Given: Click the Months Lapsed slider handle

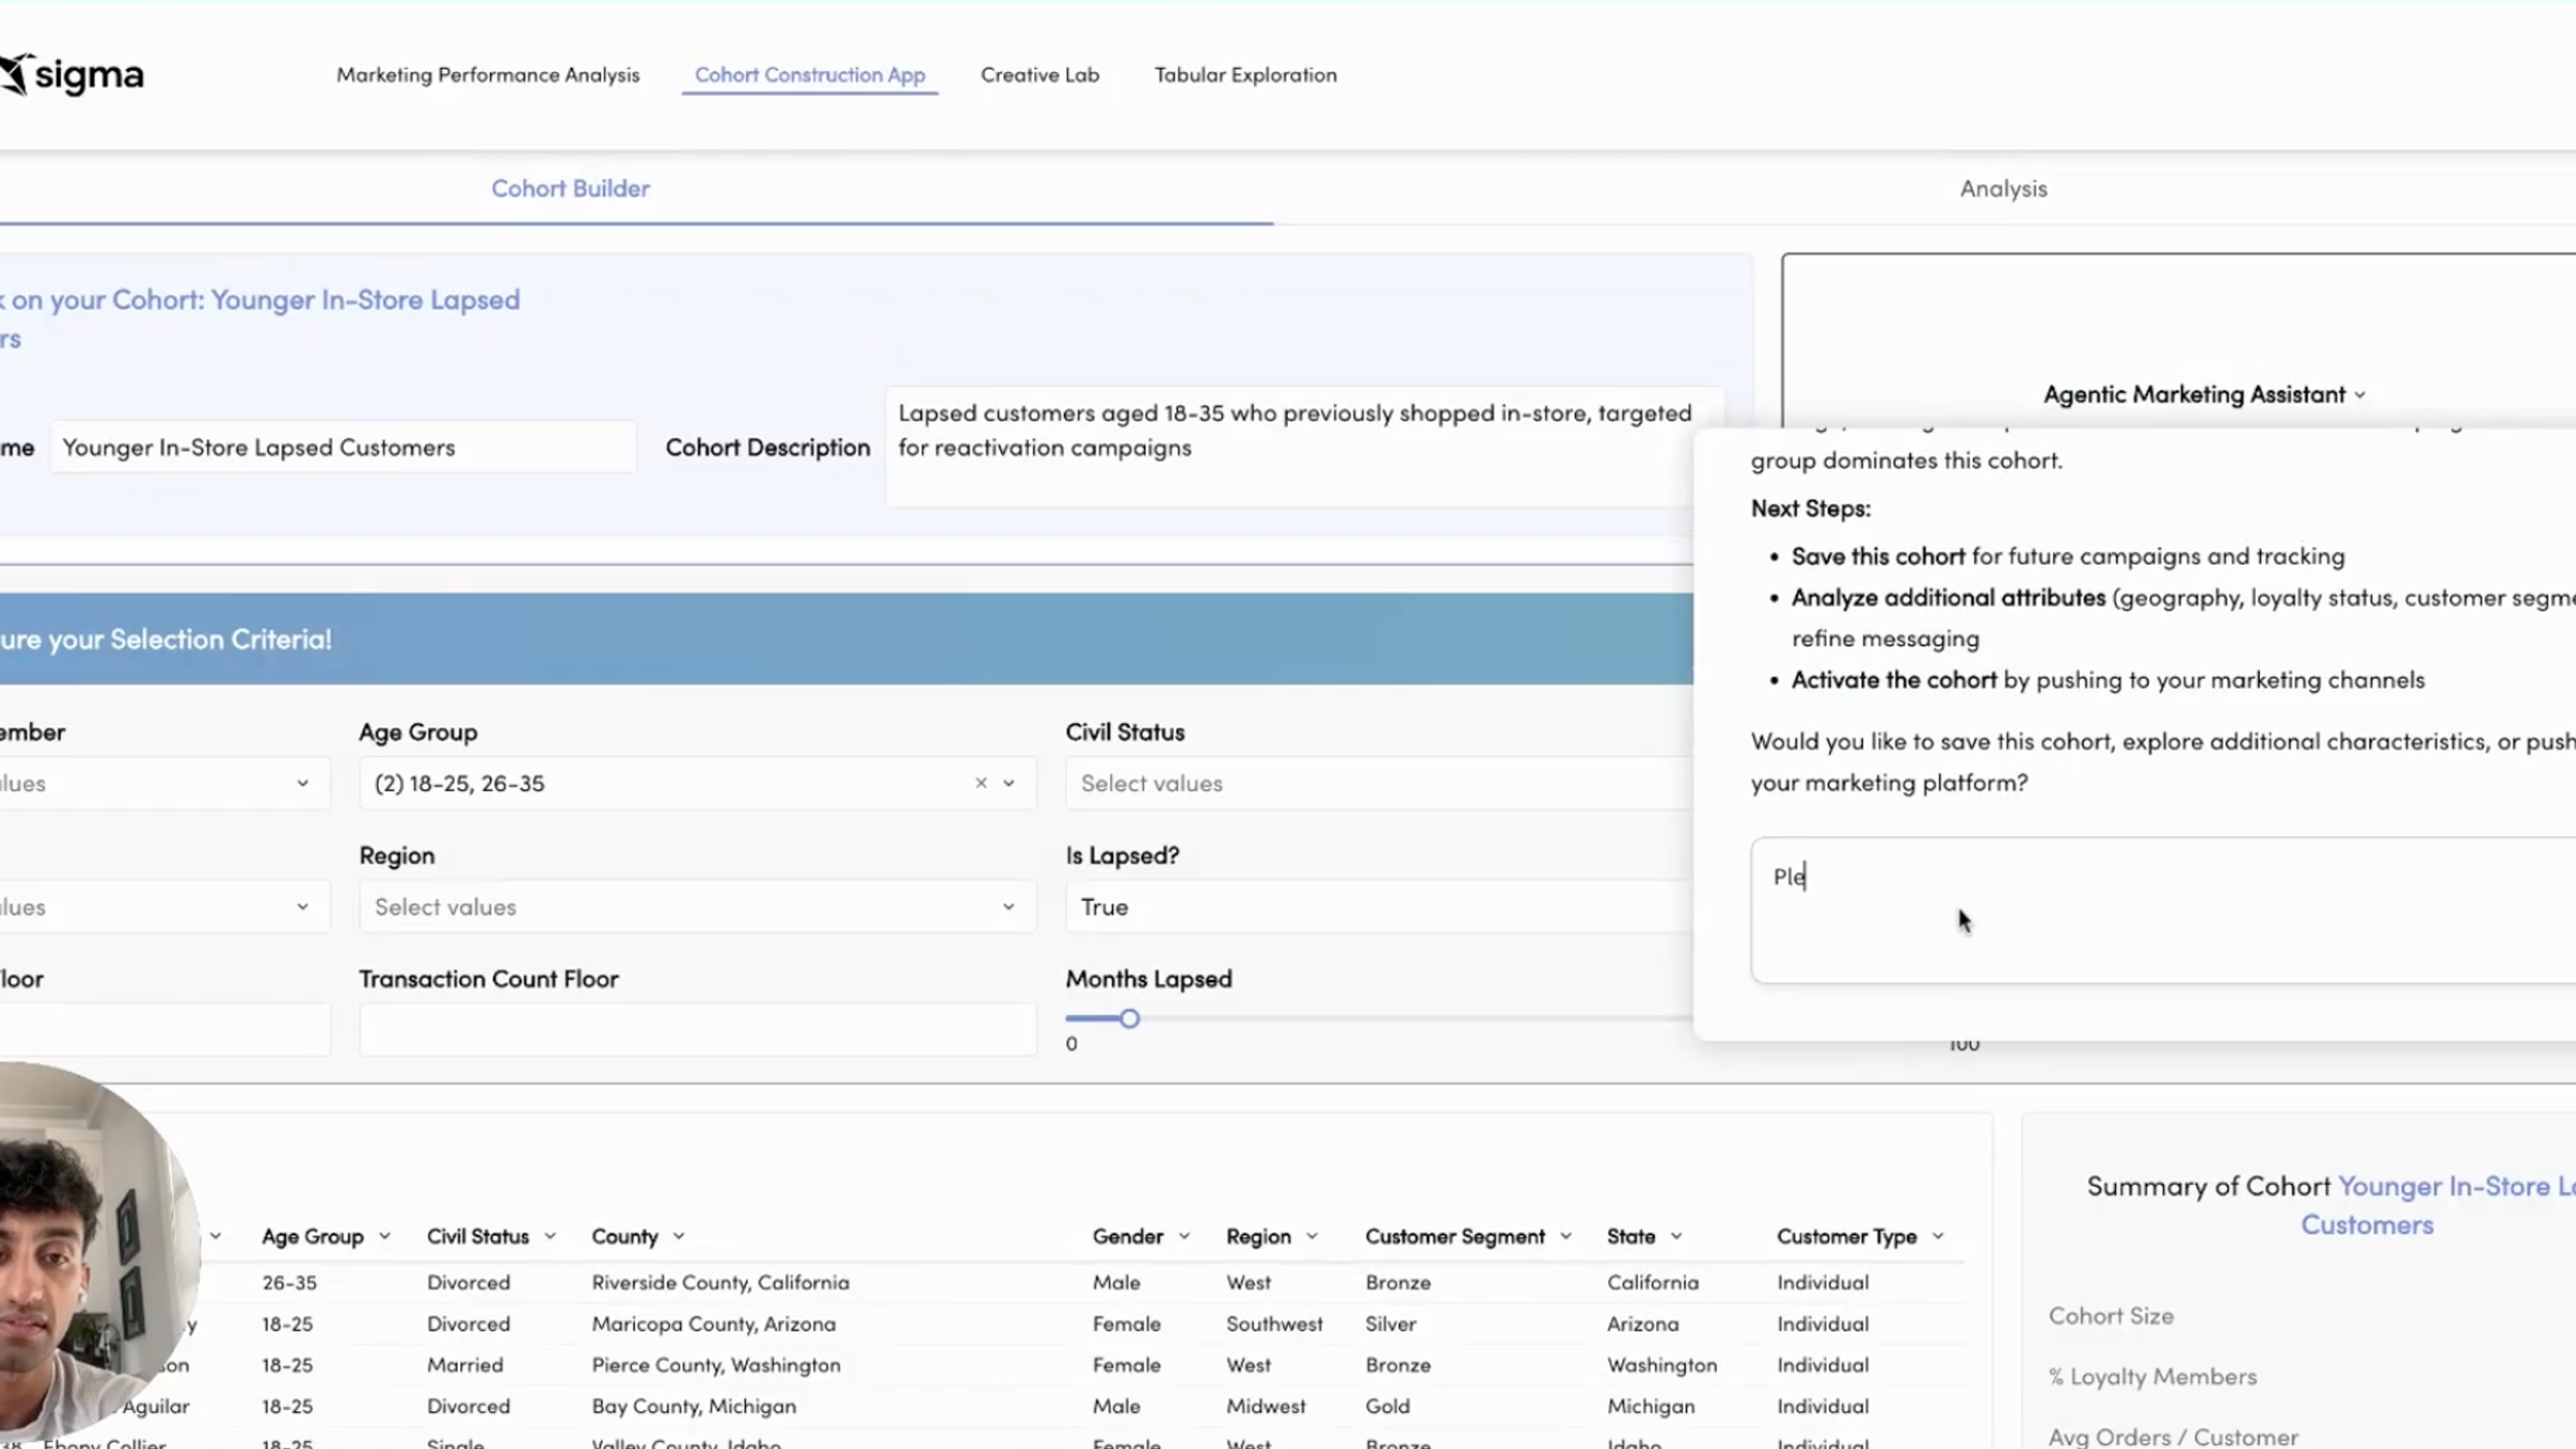Looking at the screenshot, I should pyautogui.click(x=1129, y=1019).
